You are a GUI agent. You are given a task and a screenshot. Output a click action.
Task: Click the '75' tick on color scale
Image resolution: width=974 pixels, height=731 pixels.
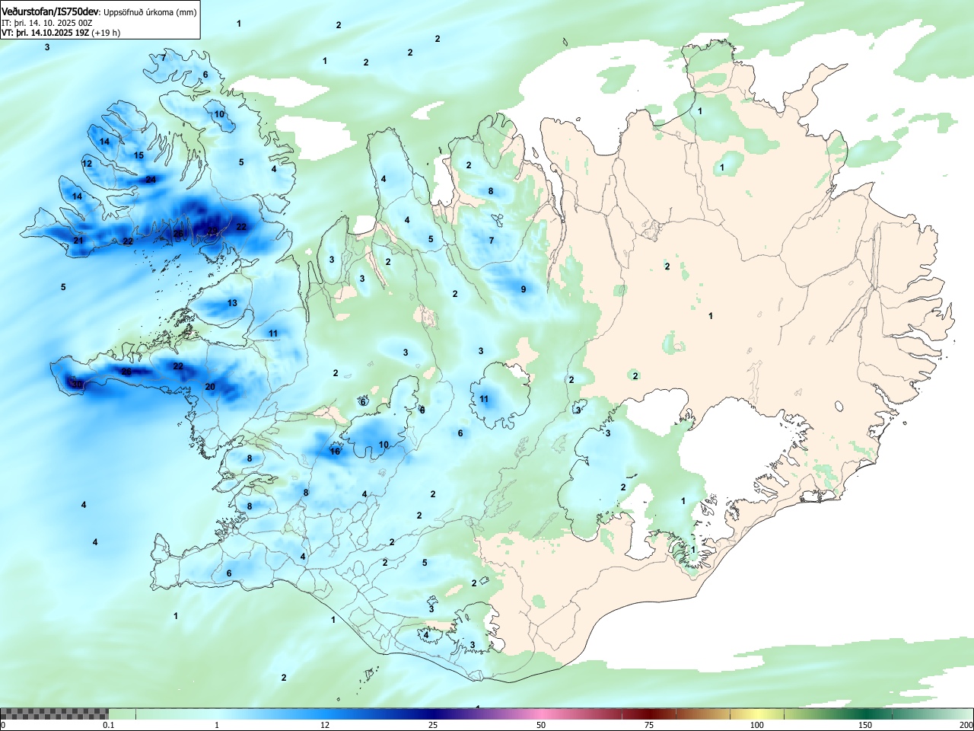[649, 725]
